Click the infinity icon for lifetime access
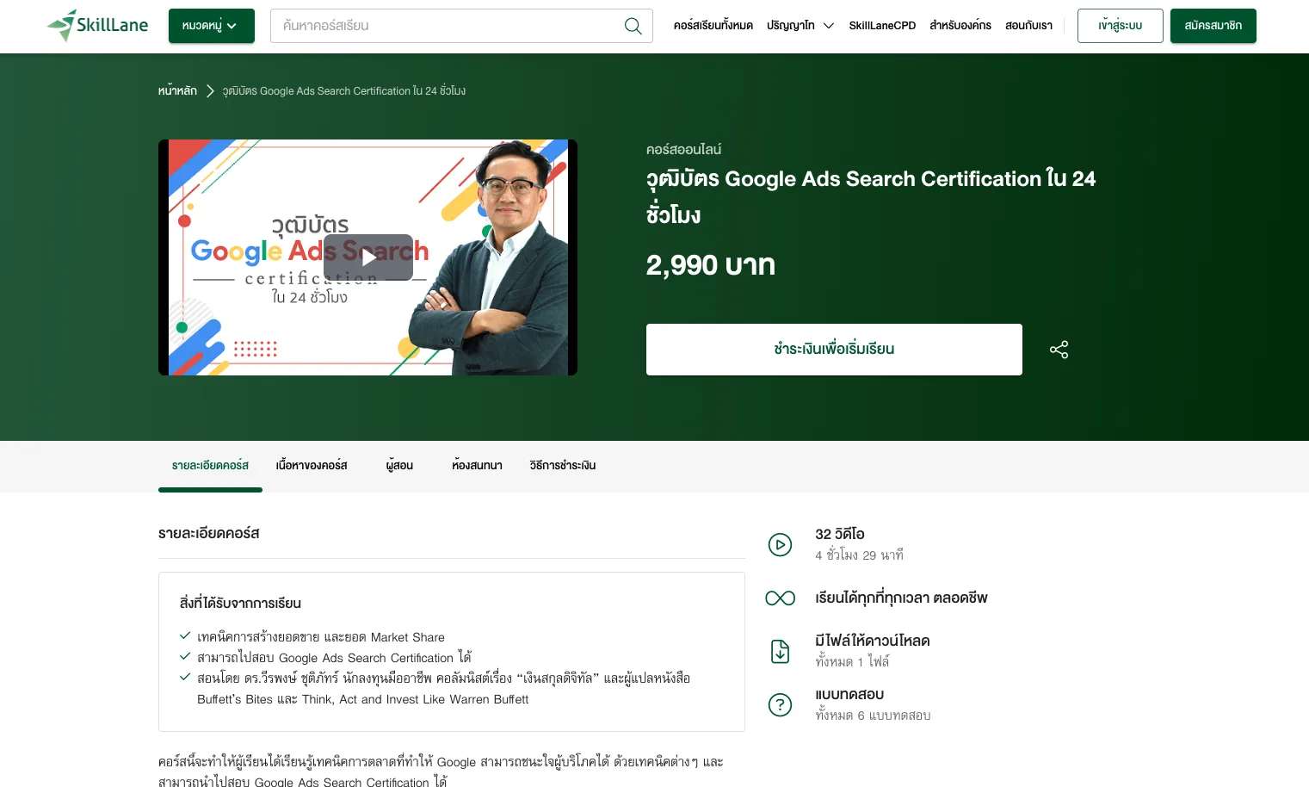This screenshot has width=1309, height=787. point(780,598)
